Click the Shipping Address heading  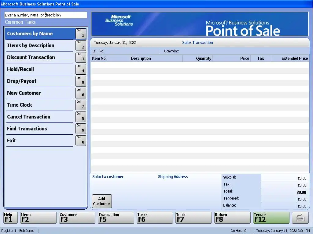[x=173, y=176]
